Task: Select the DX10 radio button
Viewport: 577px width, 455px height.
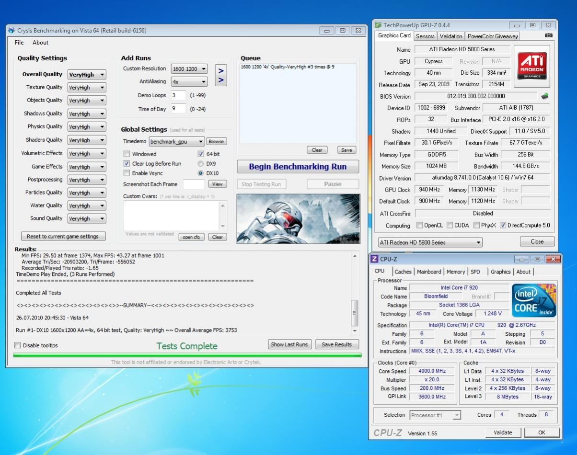Action: click(201, 173)
